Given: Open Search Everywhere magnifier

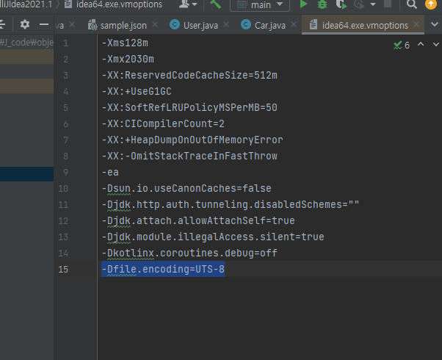Looking at the screenshot, I should pos(412,4).
